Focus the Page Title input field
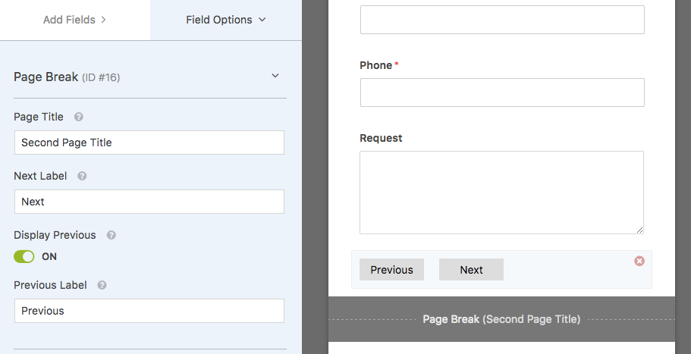This screenshot has width=691, height=354. pyautogui.click(x=149, y=143)
